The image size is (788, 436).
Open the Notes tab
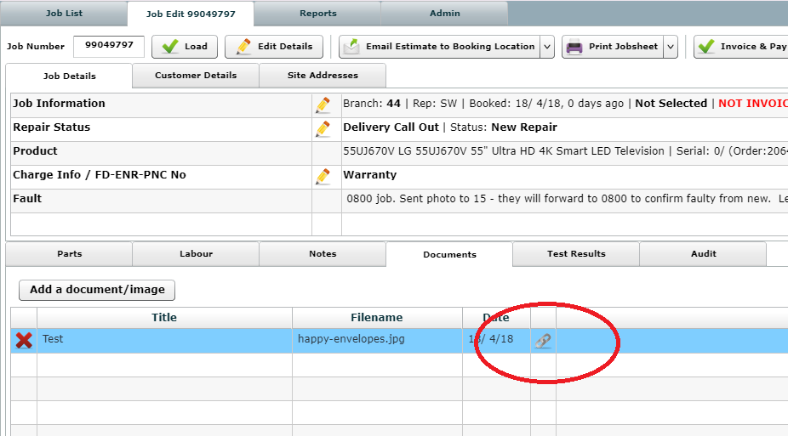coord(323,254)
